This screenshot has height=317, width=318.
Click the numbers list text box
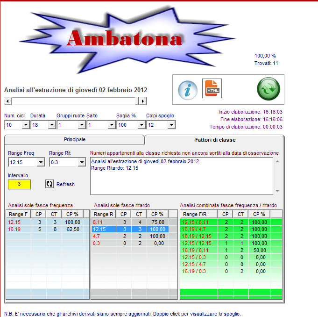[x=182, y=176]
